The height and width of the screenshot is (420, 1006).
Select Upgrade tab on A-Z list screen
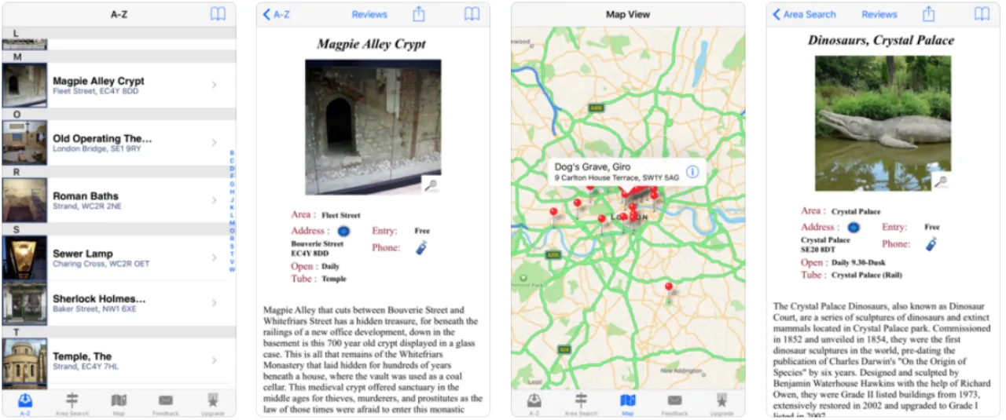(212, 404)
